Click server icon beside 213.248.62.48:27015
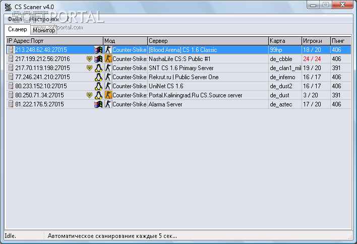This screenshot has width=357, height=244. pyautogui.click(x=11, y=50)
